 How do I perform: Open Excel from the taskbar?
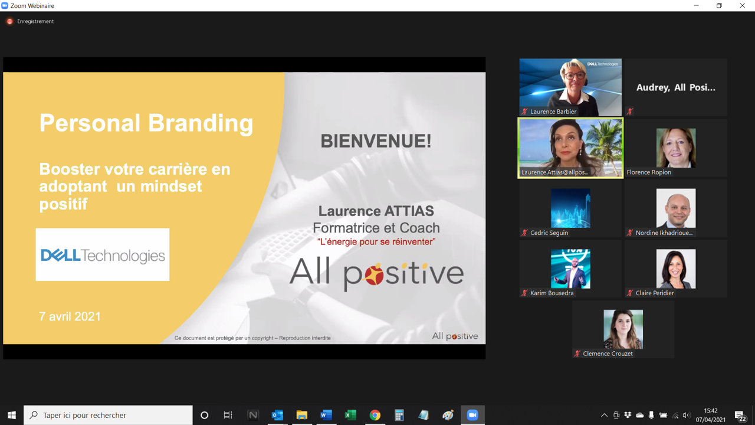point(350,415)
